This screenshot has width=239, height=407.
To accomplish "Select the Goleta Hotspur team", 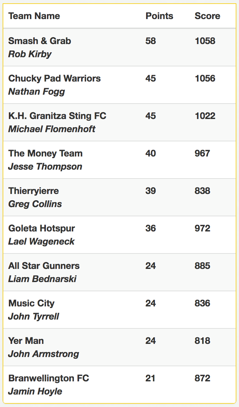I will 42,228.
